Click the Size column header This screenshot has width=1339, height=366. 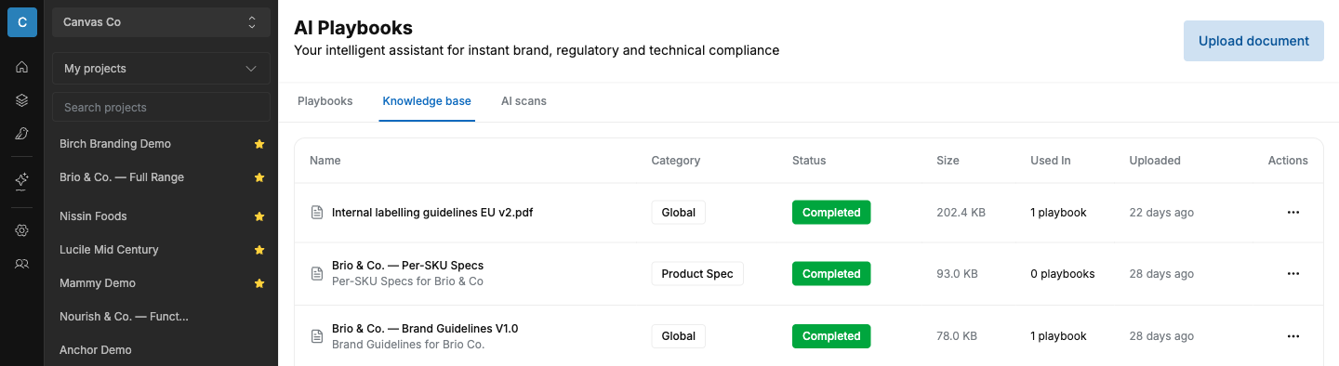pos(948,161)
